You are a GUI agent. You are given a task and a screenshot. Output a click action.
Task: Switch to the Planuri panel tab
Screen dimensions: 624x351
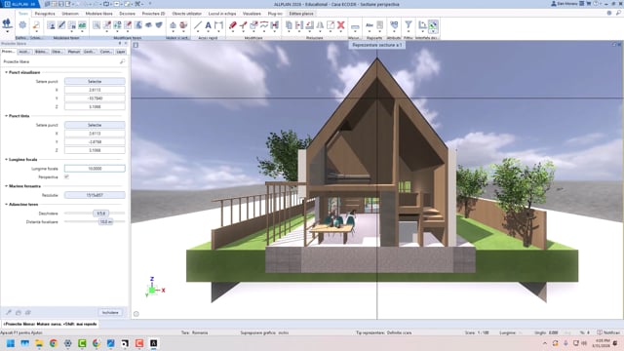click(x=74, y=52)
